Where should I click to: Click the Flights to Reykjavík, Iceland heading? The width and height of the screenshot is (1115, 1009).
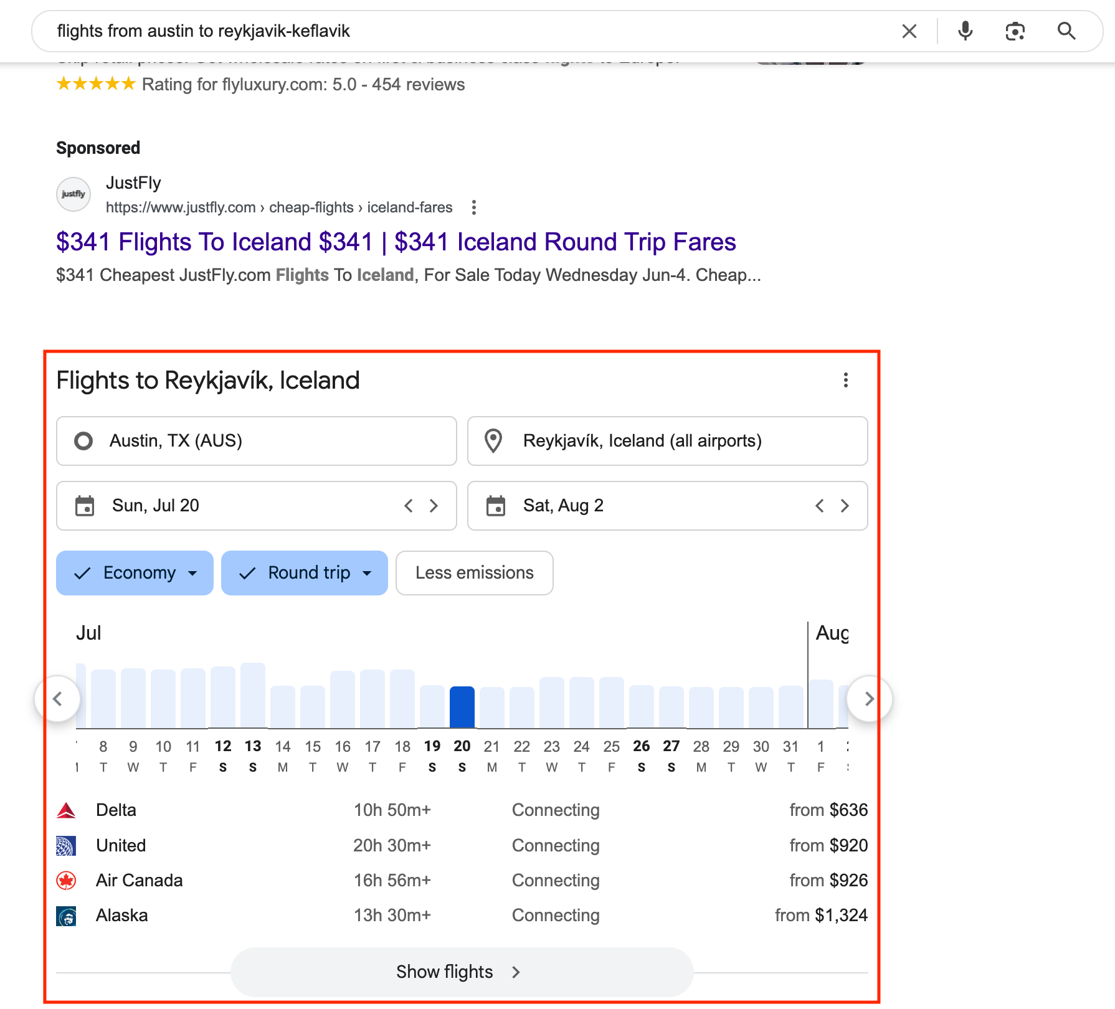208,381
